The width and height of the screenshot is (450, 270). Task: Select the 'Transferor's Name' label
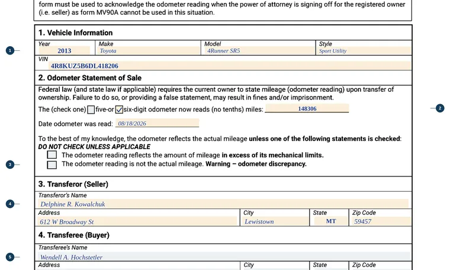(63, 195)
